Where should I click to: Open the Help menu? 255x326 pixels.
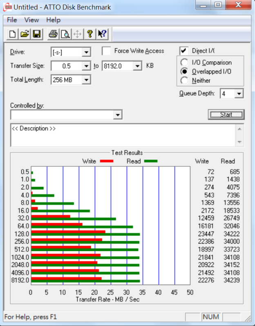[53, 20]
